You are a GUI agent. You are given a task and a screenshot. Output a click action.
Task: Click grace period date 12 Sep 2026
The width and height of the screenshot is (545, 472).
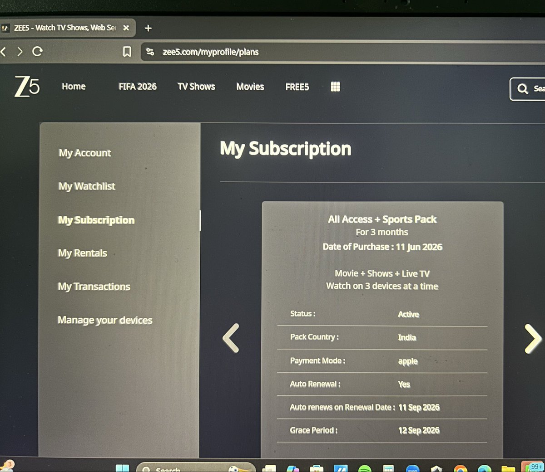pyautogui.click(x=419, y=431)
